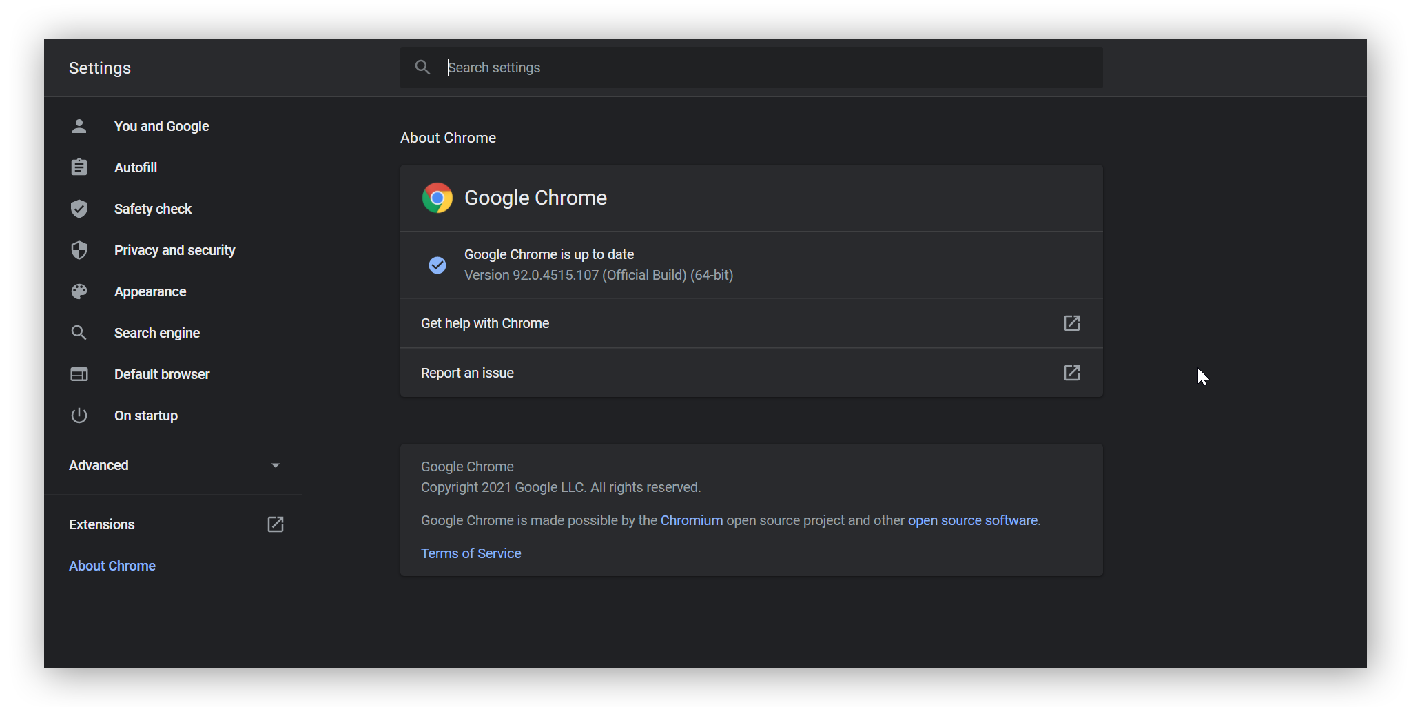Click the Google Chrome logo
The height and width of the screenshot is (707, 1411).
(x=437, y=198)
